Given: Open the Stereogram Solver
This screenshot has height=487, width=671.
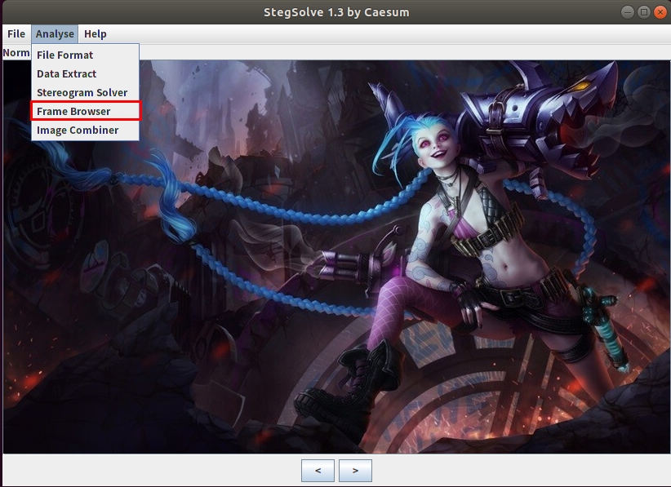Looking at the screenshot, I should click(85, 92).
